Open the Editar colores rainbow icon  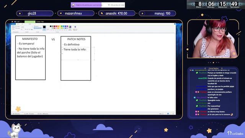pyautogui.click(x=70, y=28)
